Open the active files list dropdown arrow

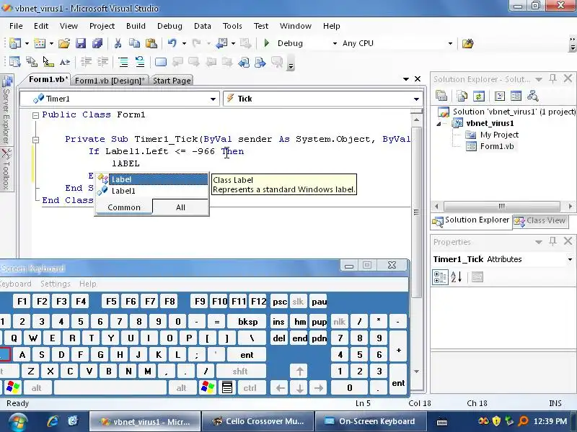pyautogui.click(x=406, y=79)
